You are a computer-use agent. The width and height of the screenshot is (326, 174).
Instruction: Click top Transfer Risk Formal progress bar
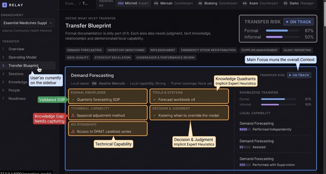point(283,31)
